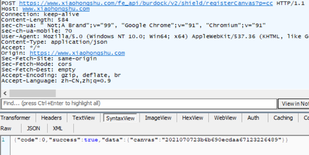This screenshot has height=155, width=309.
Task: Open the WebView tab
Action: 225,118
